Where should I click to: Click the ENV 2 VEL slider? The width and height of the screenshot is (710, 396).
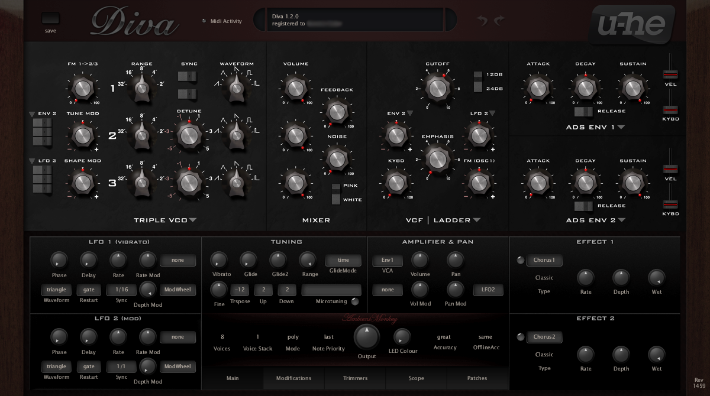(670, 169)
